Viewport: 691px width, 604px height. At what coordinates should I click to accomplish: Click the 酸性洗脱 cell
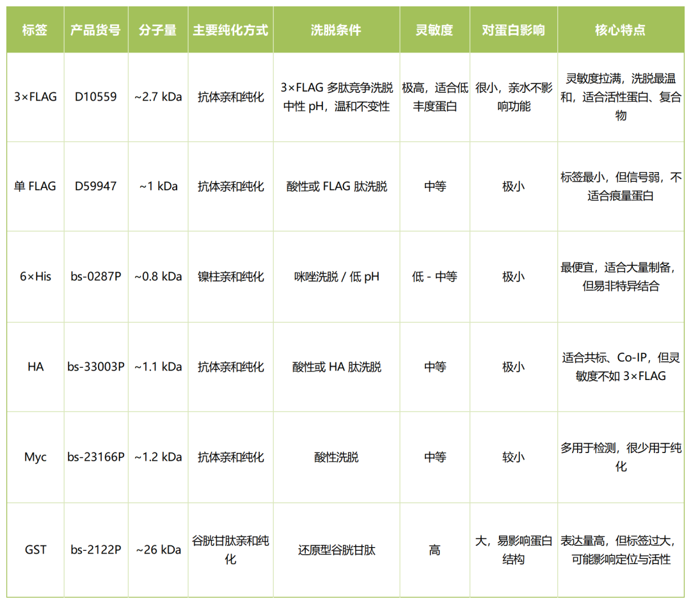click(x=337, y=457)
